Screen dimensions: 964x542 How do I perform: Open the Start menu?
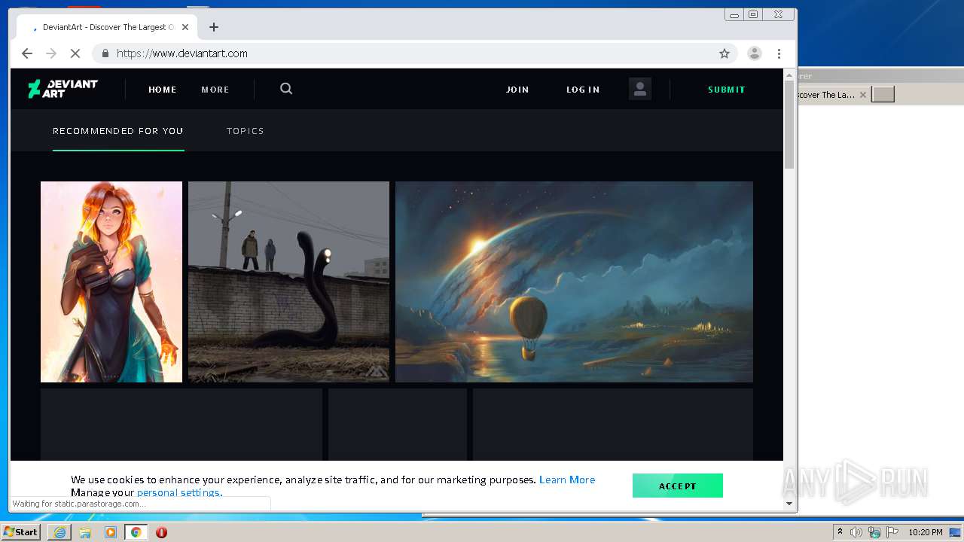[20, 532]
